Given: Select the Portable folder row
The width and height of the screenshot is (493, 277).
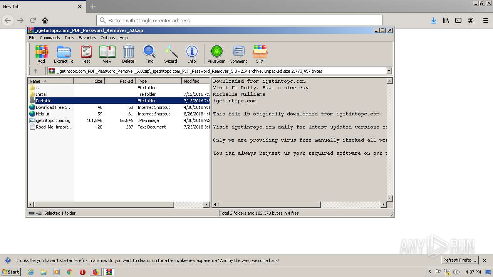Looking at the screenshot, I should (119, 100).
